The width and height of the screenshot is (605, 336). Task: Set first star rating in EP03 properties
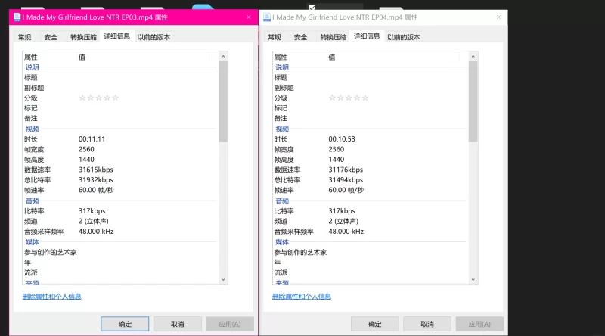pyautogui.click(x=82, y=98)
